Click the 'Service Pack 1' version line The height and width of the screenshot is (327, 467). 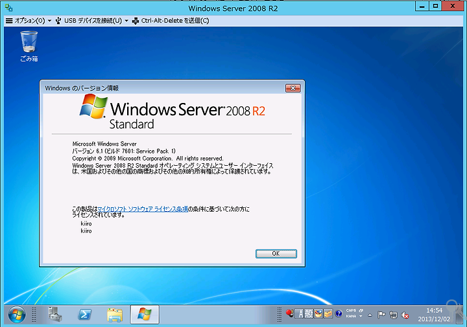(x=124, y=151)
